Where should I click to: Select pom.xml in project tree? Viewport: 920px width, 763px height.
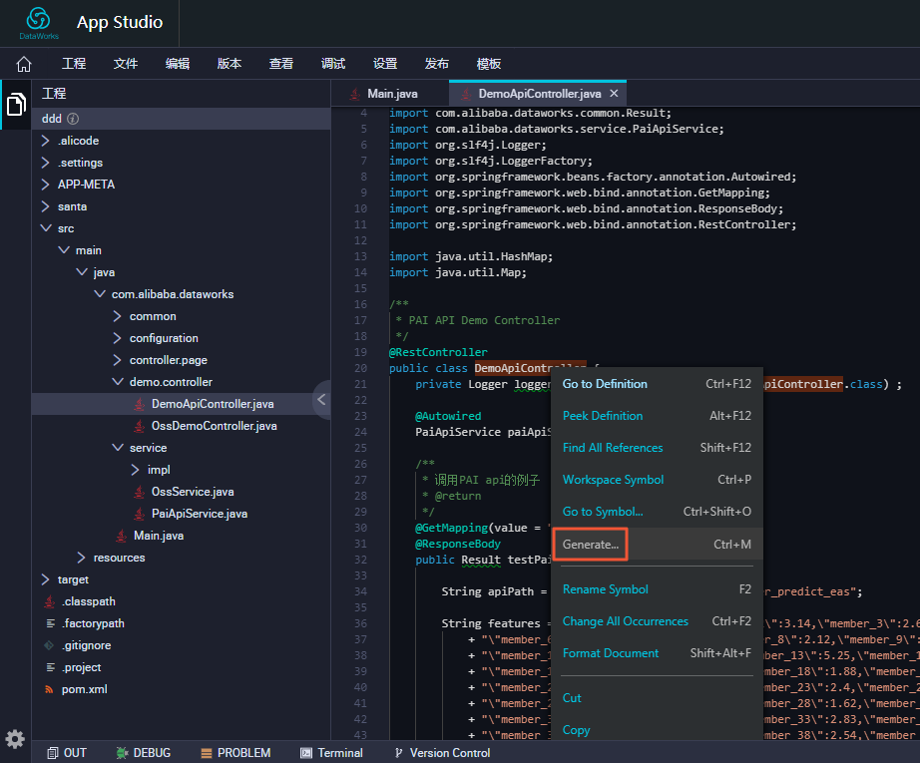(181, 689)
